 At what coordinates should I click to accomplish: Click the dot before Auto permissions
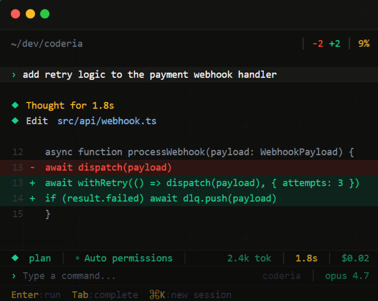click(x=77, y=258)
